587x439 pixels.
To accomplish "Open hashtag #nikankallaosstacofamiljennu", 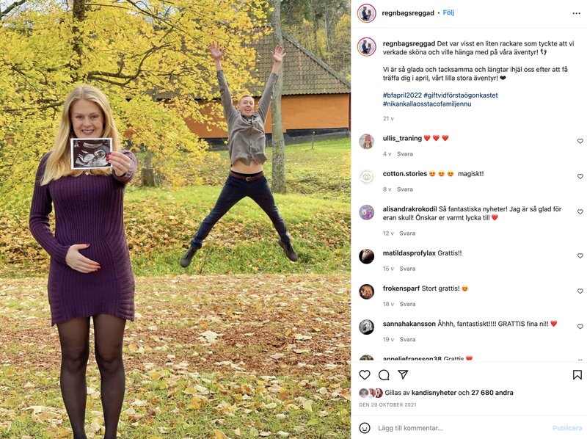I will coord(427,104).
